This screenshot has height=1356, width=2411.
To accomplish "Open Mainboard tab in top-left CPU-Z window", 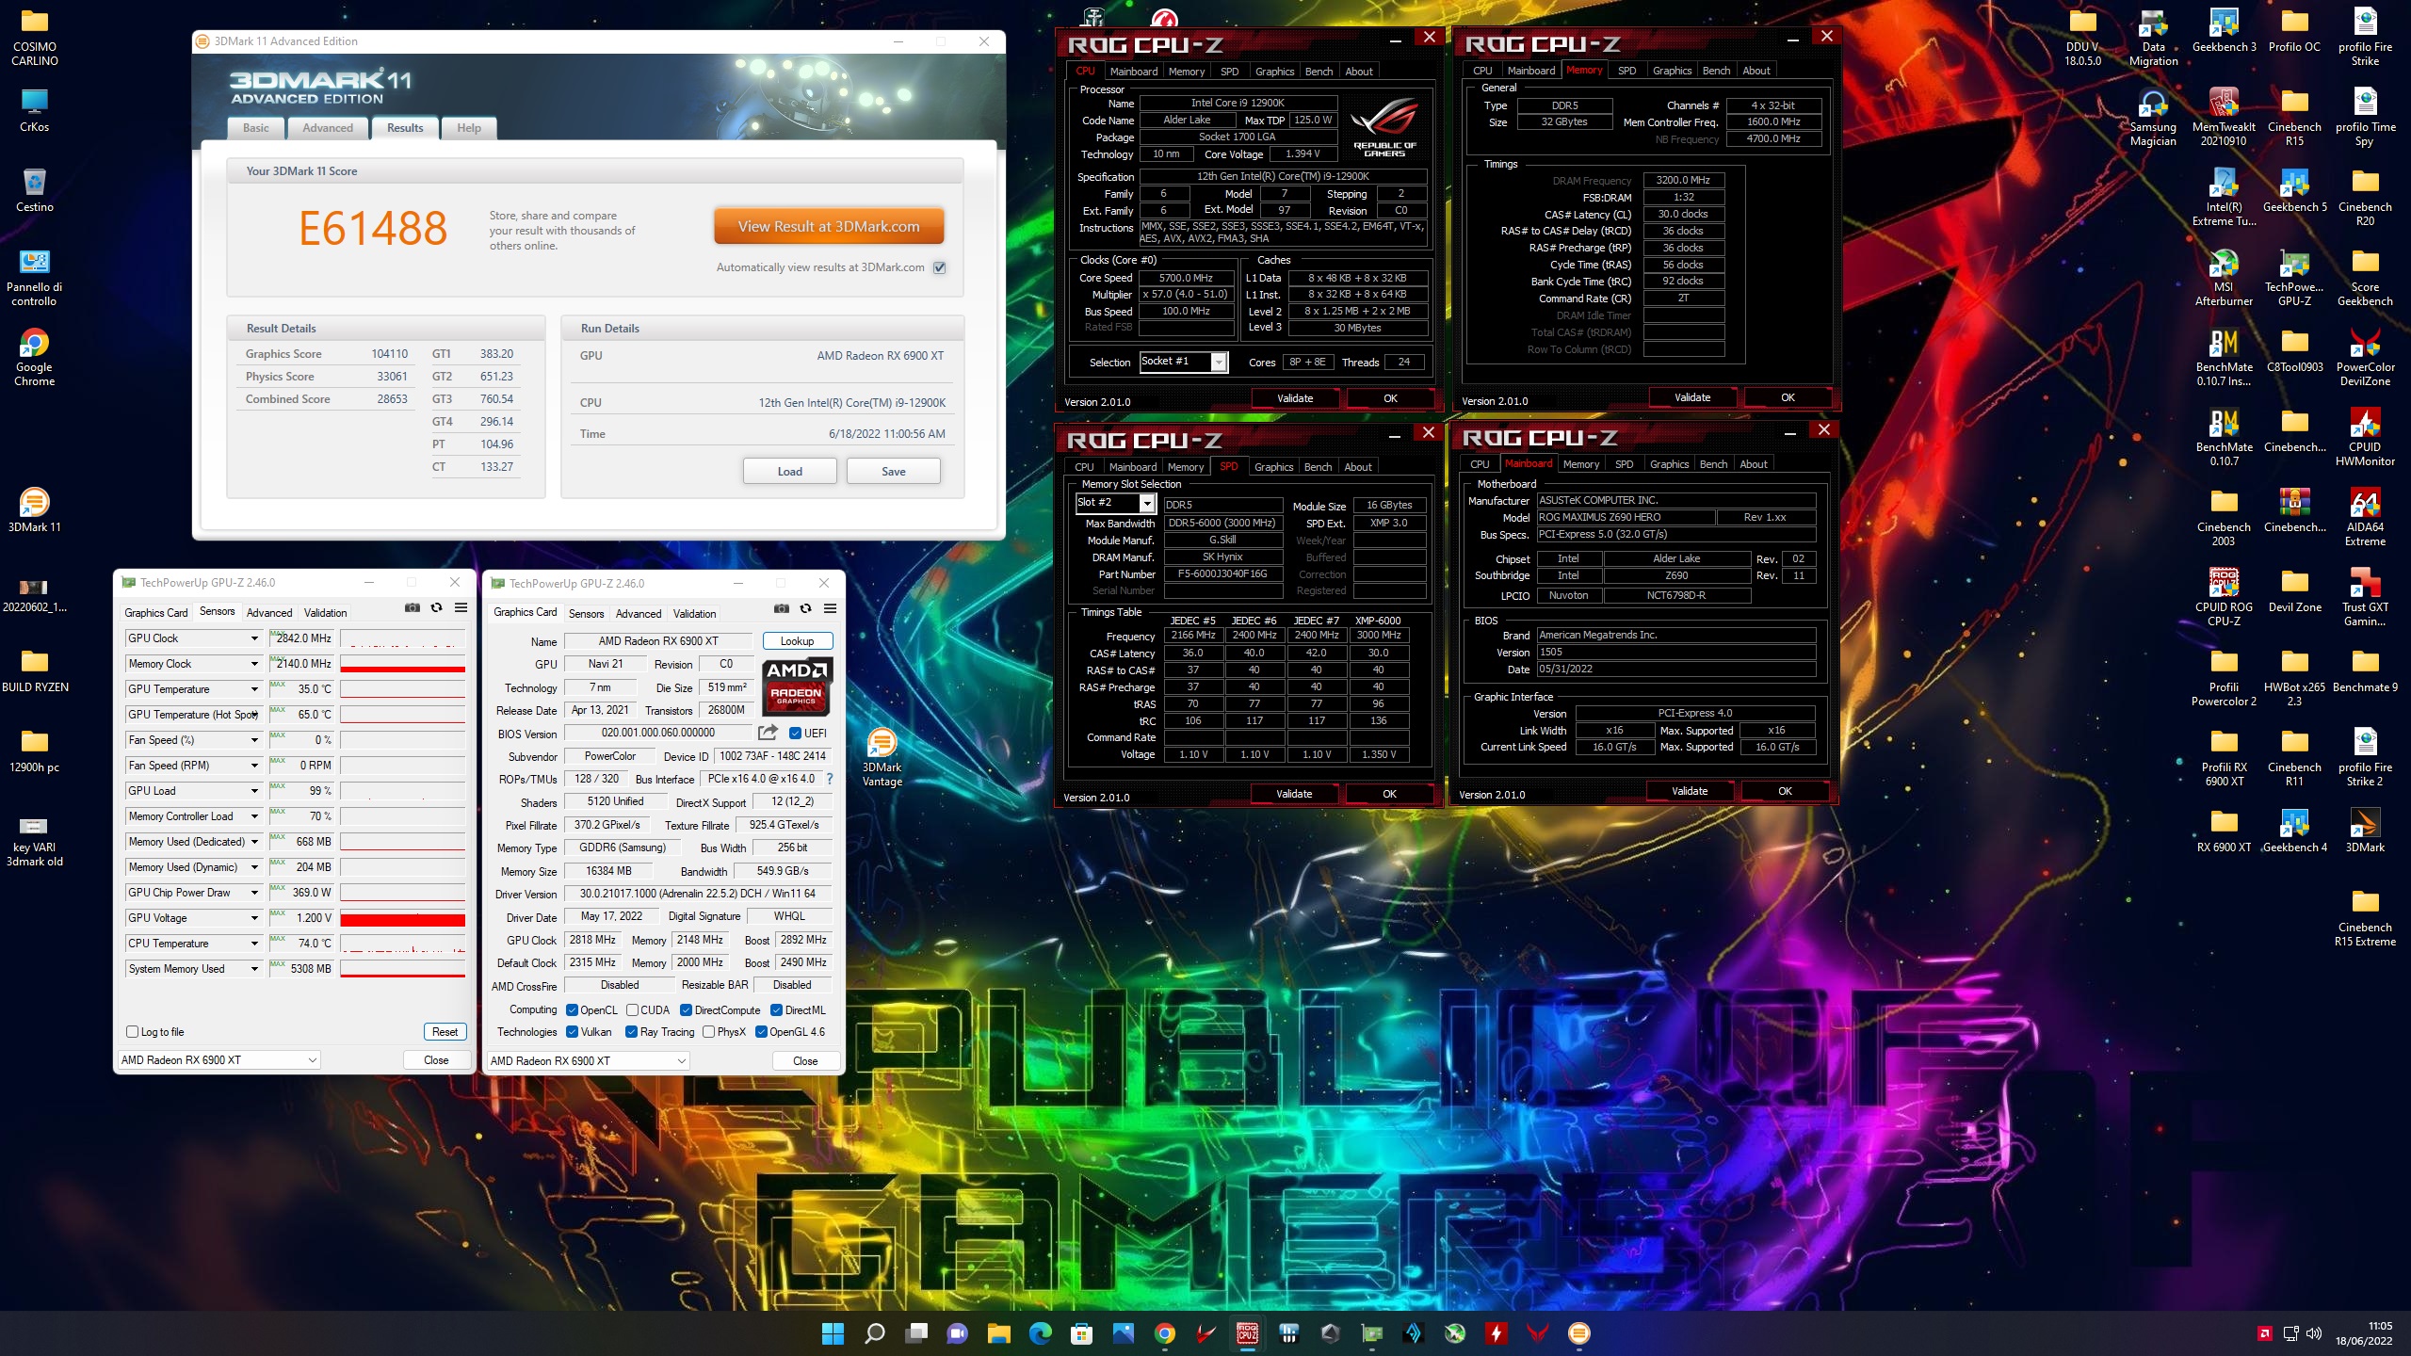I will click(x=1133, y=72).
